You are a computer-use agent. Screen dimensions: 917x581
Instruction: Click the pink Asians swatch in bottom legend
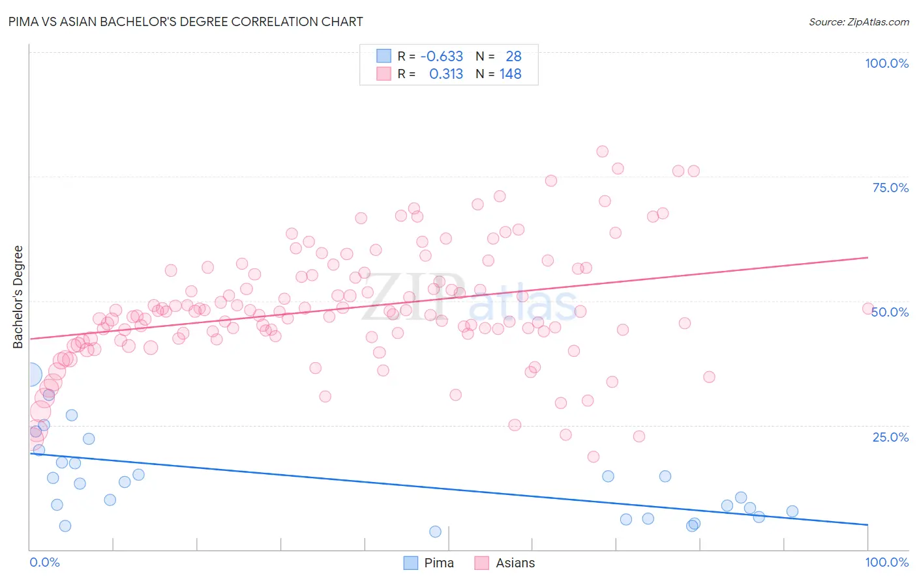(x=481, y=563)
